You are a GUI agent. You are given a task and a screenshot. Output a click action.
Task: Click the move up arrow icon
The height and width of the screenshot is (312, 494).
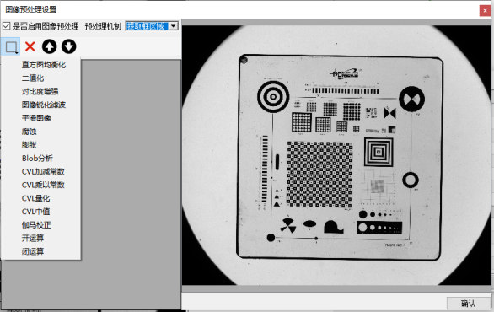click(x=50, y=46)
